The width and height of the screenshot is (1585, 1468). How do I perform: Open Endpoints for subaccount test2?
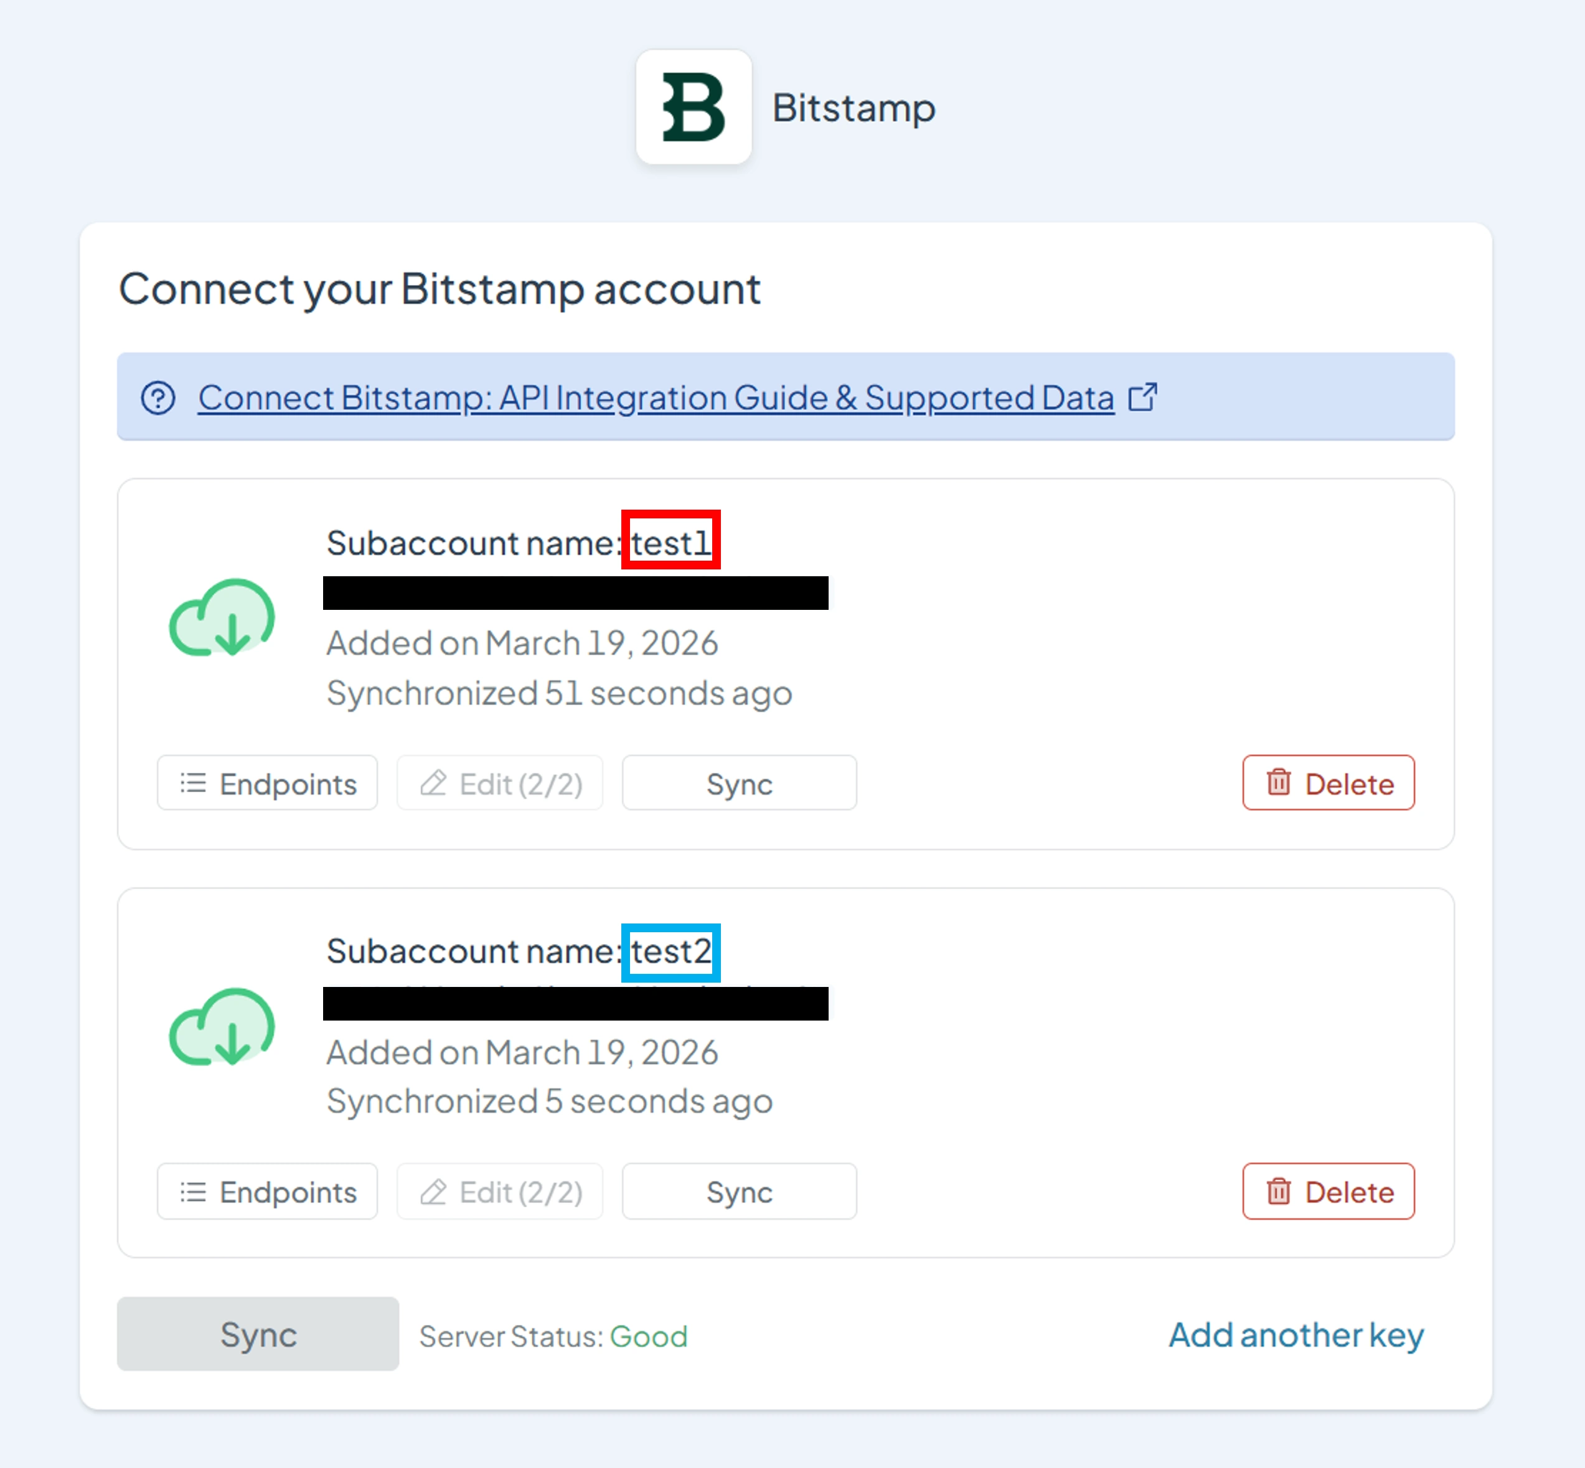(x=268, y=1192)
